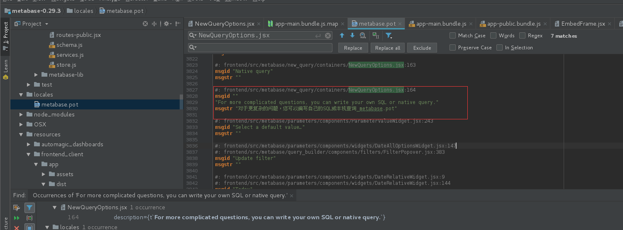Expand the metabase-lib folder

pyautogui.click(x=37, y=75)
